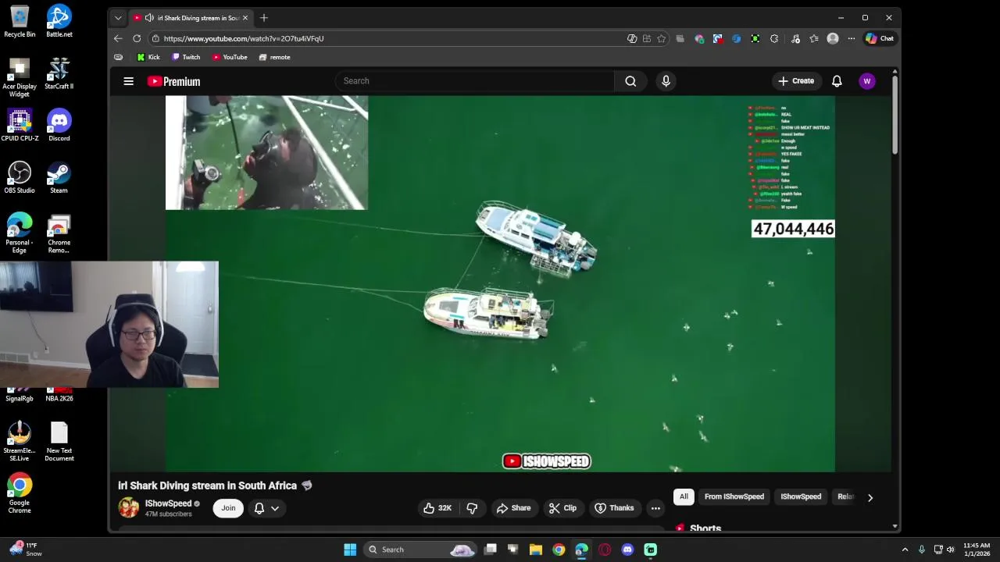Image resolution: width=1000 pixels, height=562 pixels.
Task: Open File Explorer from taskbar
Action: tap(536, 550)
